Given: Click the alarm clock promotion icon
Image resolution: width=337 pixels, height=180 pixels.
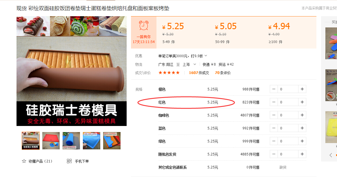Looking at the screenshot, I should pos(143,25).
